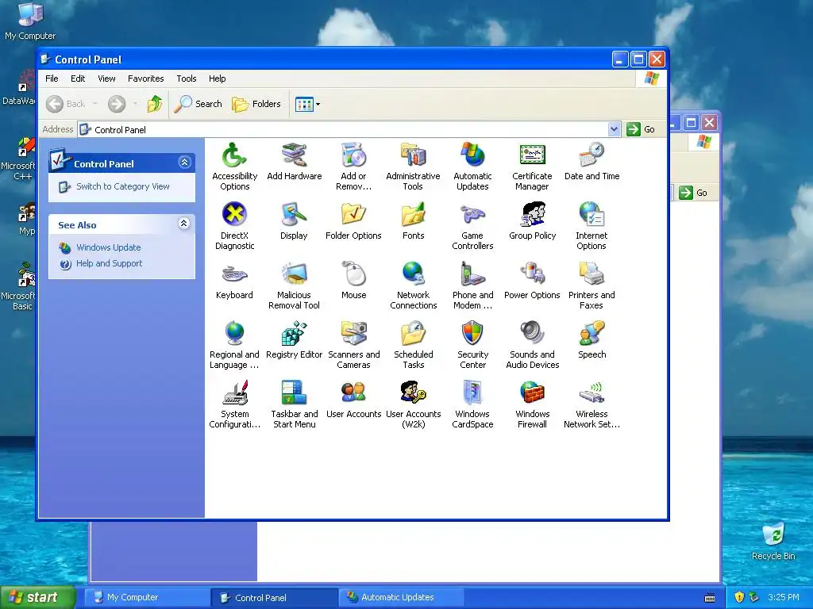The height and width of the screenshot is (609, 813).
Task: Select Game Controllers icon
Action: click(x=472, y=214)
